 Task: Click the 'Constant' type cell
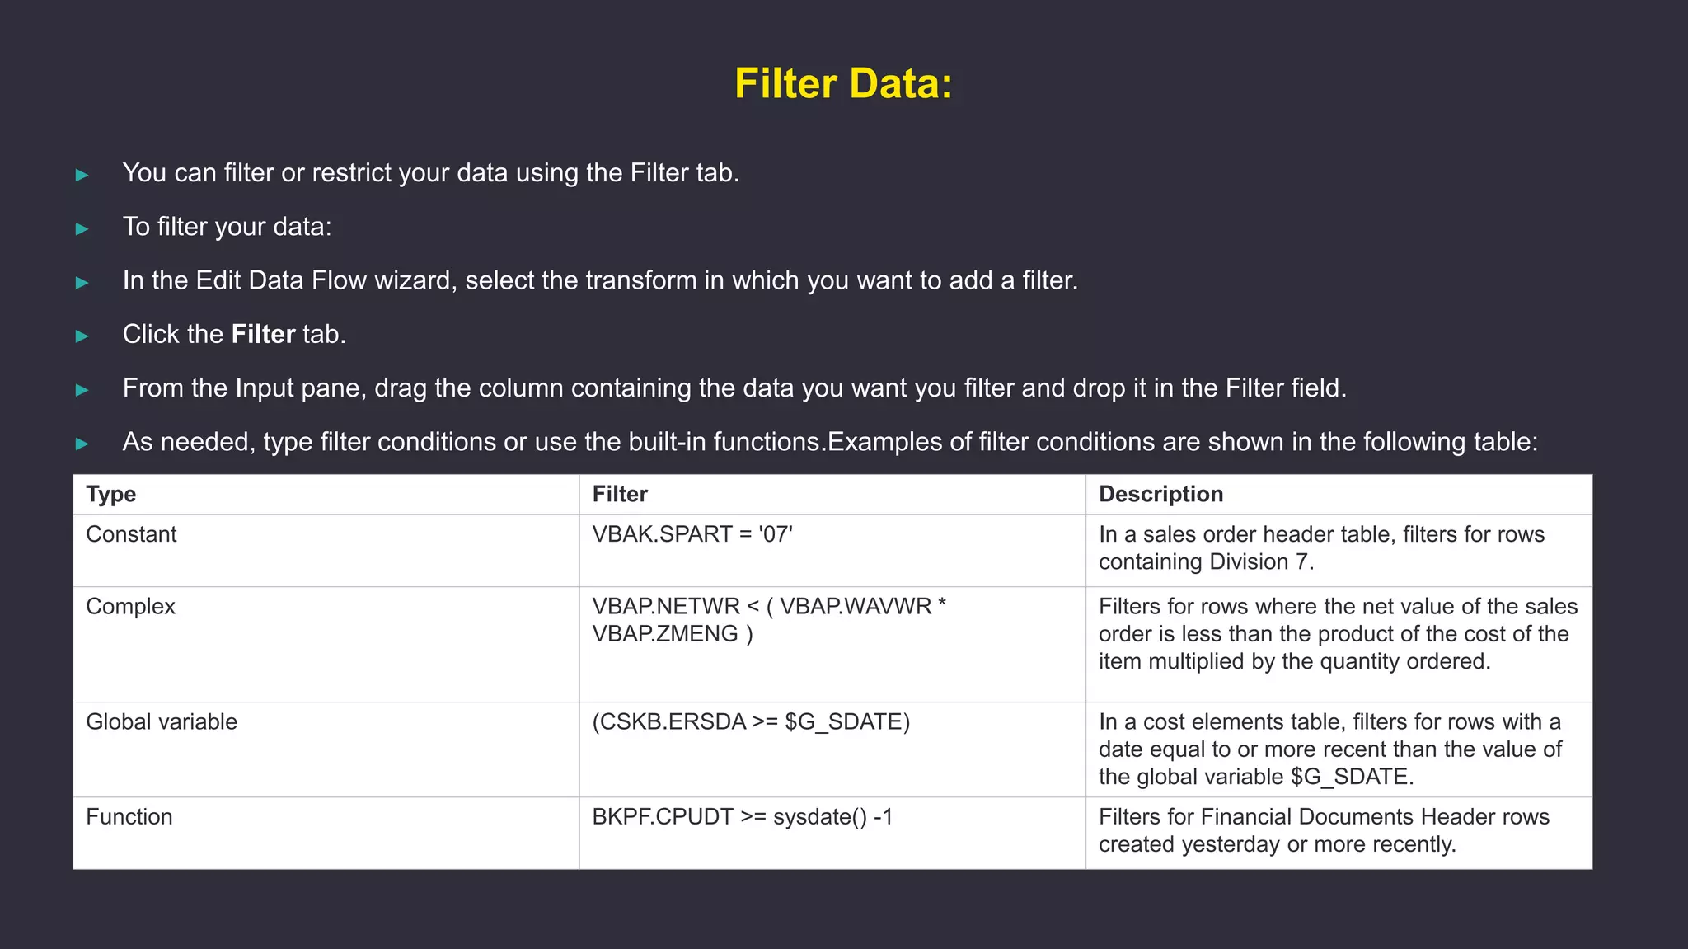(326, 551)
